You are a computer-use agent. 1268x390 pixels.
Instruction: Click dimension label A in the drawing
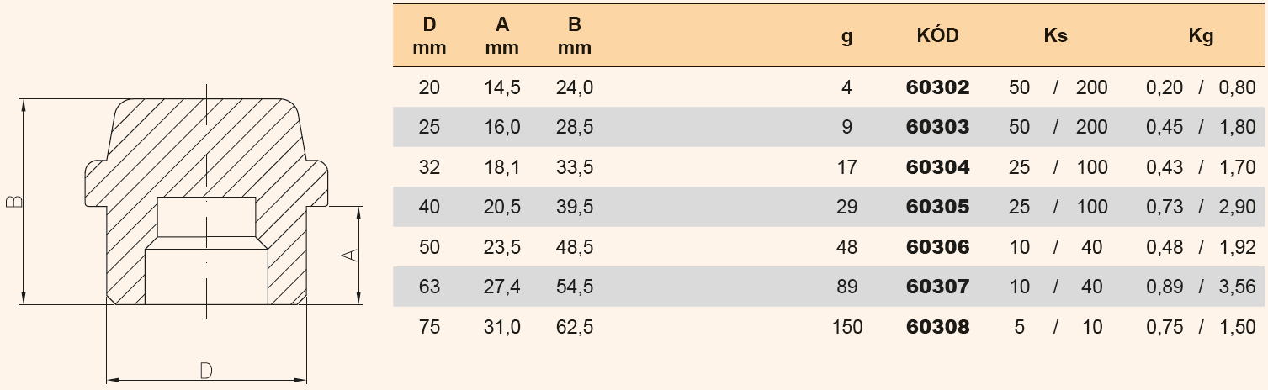[353, 254]
